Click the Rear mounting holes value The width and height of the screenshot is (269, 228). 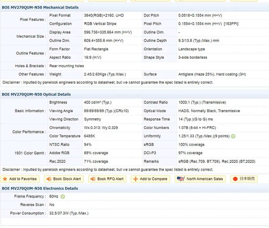67,66
